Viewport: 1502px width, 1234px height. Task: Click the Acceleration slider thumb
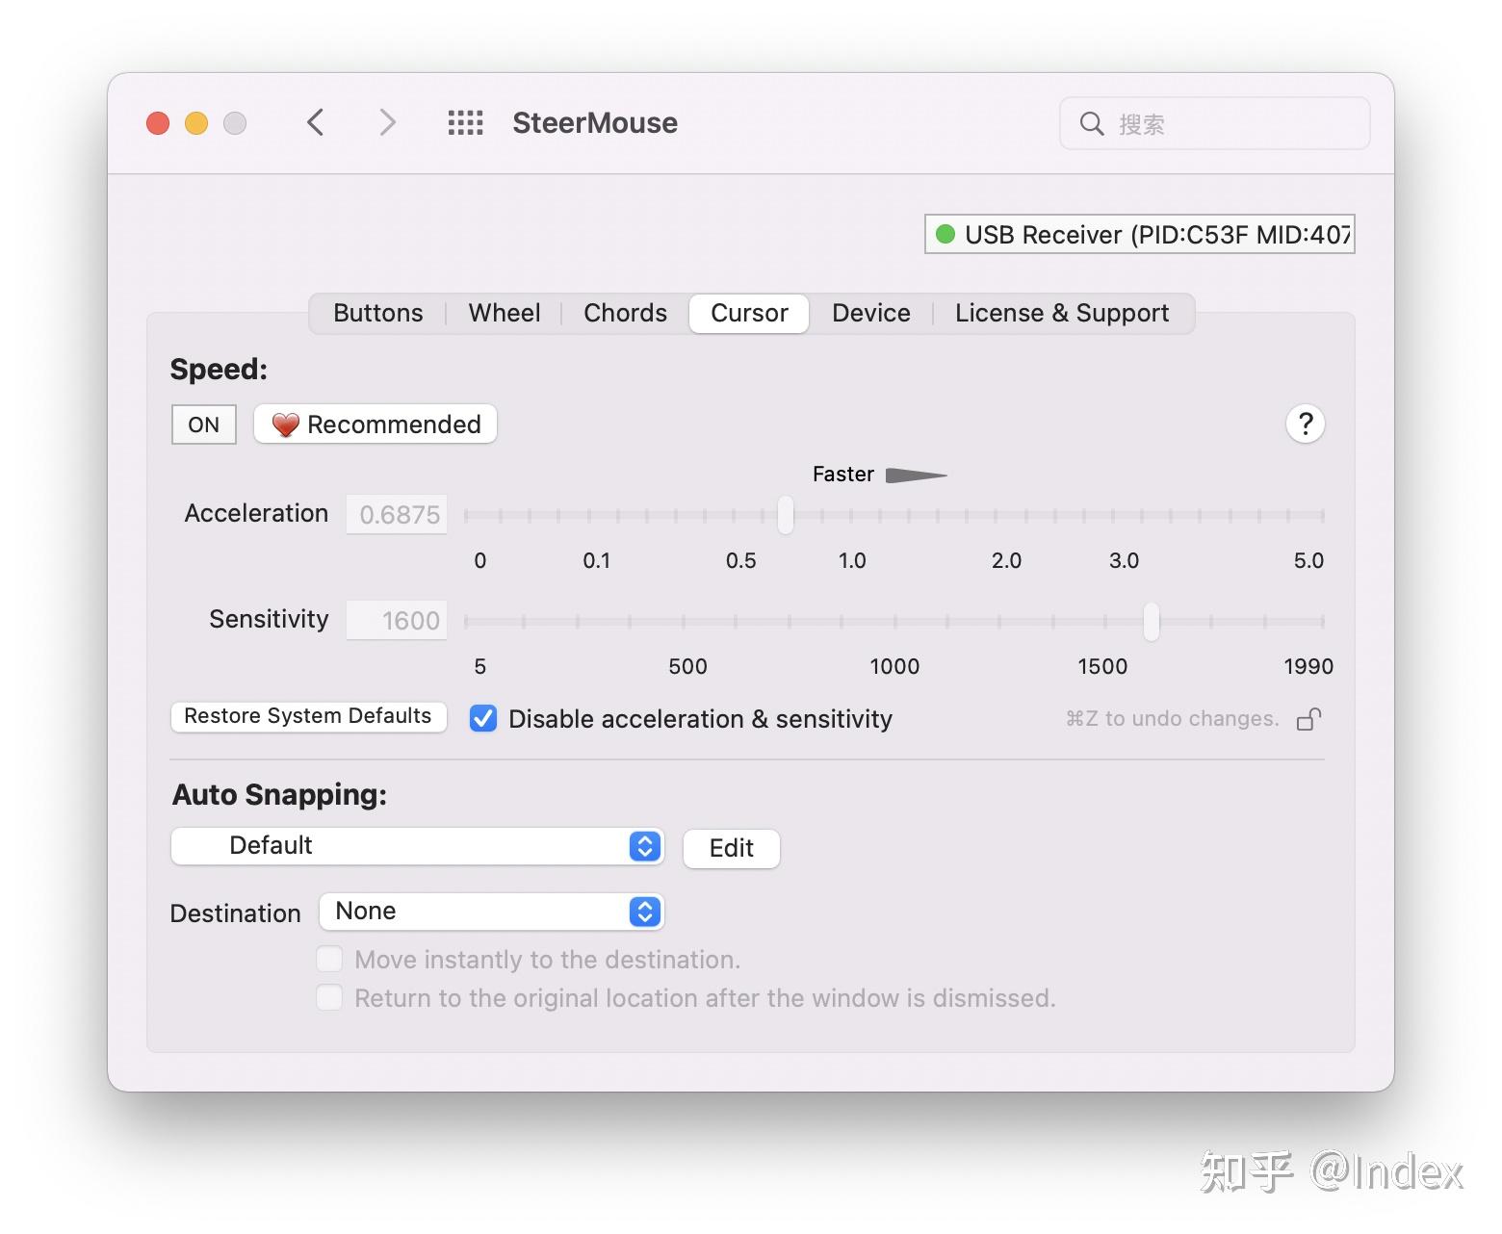[x=786, y=515]
